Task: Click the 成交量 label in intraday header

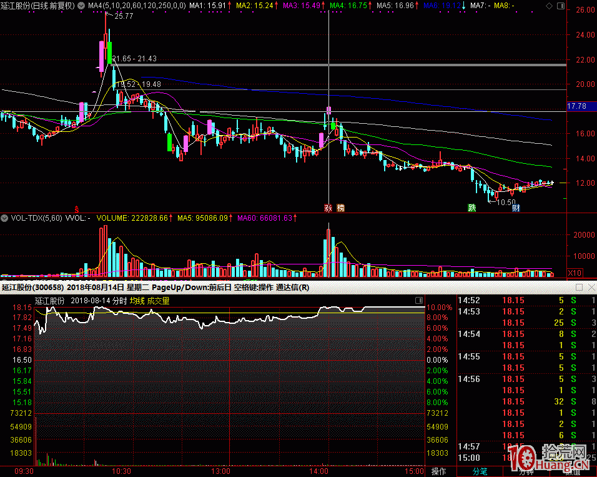Action: pos(158,301)
